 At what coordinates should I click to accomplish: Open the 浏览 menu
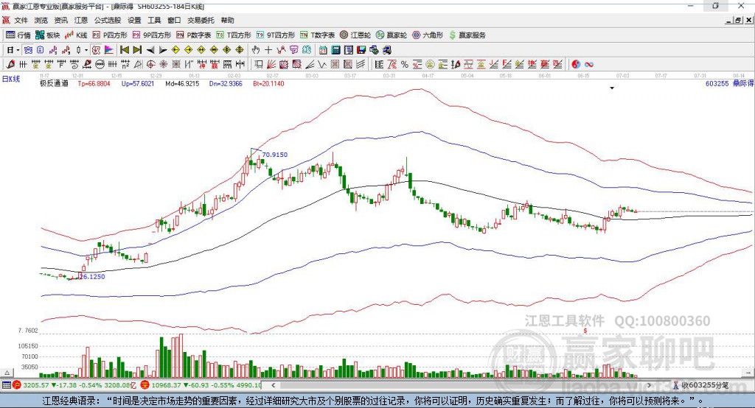[41, 20]
